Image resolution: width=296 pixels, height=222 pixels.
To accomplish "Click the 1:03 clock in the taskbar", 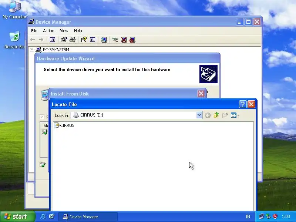I will (x=286, y=216).
